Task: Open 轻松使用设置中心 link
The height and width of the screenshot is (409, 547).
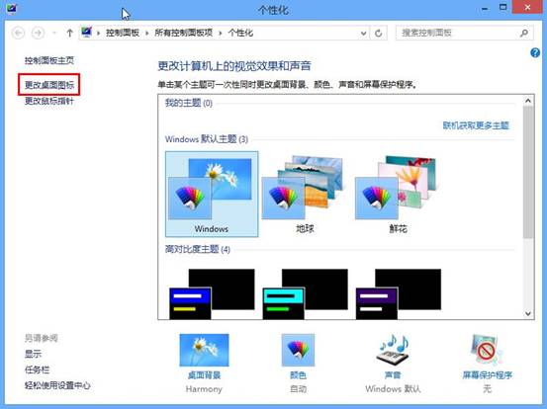Action: tap(57, 385)
